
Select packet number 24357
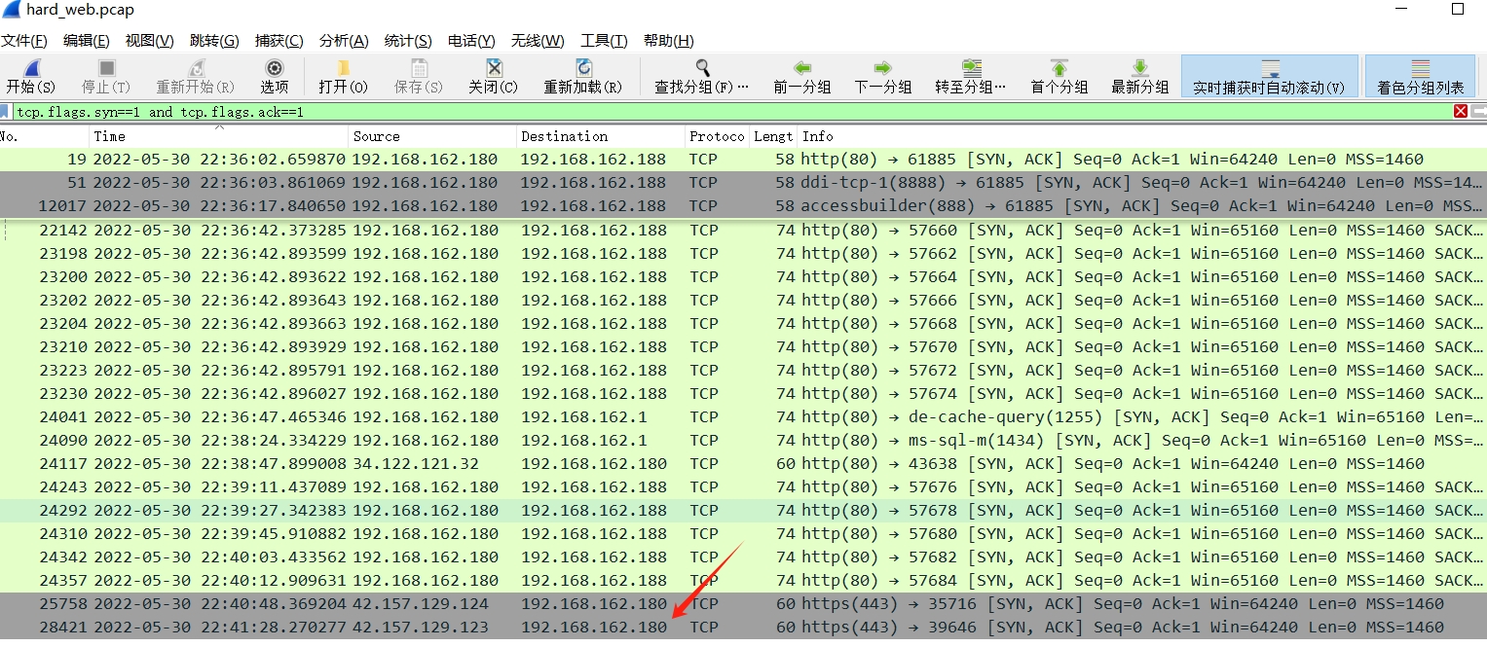[x=743, y=581]
